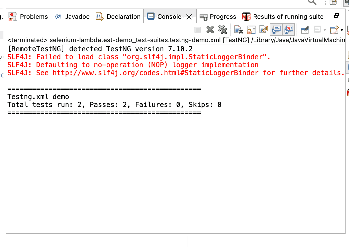Open the Results of running suite view
This screenshot has width=349, height=247.
(x=288, y=17)
